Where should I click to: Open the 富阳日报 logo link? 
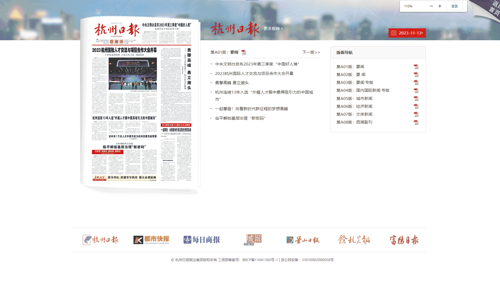(404, 240)
